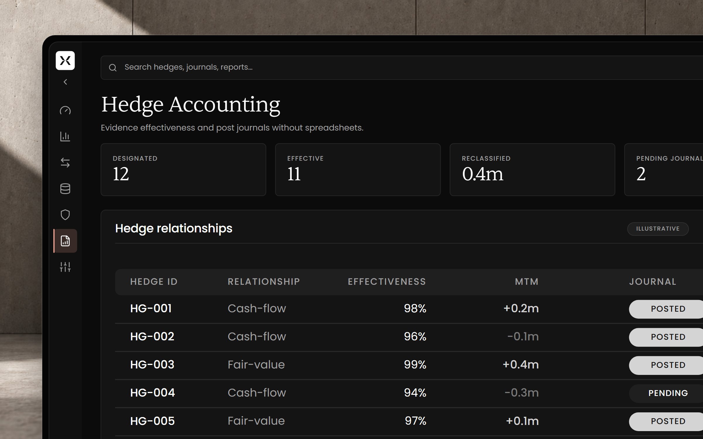Select hedge row HG-005
The width and height of the screenshot is (703, 439).
(409, 421)
